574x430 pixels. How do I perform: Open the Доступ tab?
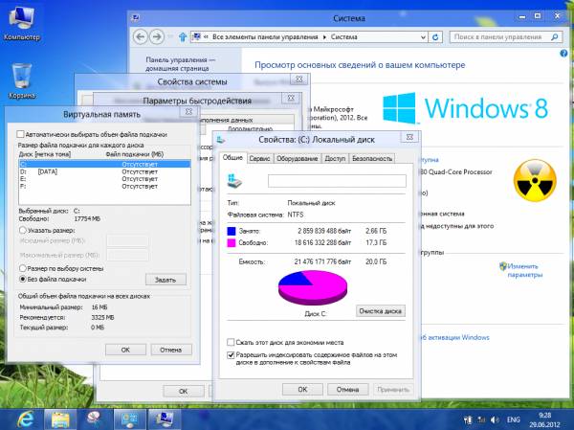pyautogui.click(x=335, y=158)
